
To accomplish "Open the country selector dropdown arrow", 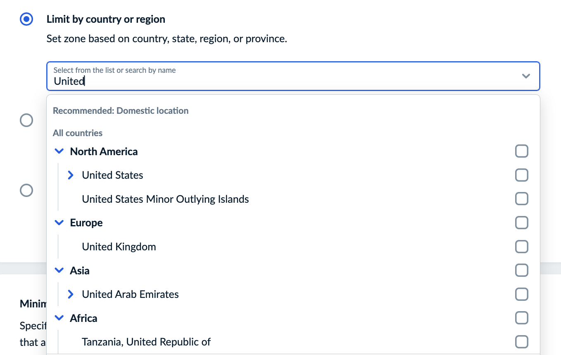I will point(525,76).
